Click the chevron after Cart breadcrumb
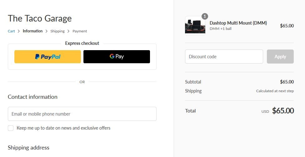Image resolution: width=305 pixels, height=157 pixels. point(19,31)
